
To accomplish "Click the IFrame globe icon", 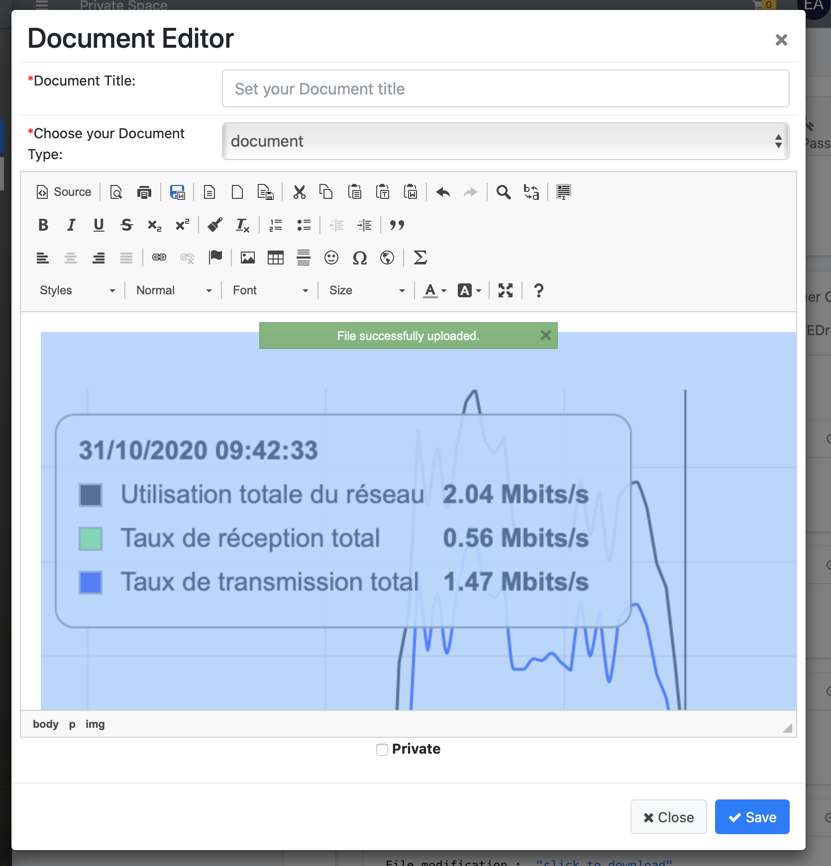I will click(x=387, y=258).
